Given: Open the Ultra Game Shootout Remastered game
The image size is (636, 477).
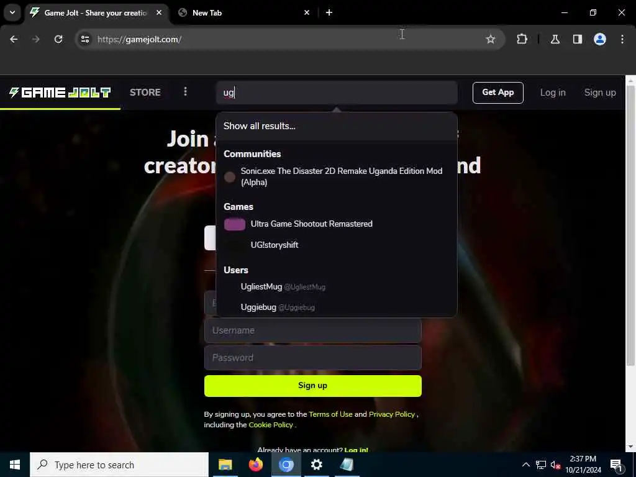Looking at the screenshot, I should (337, 224).
